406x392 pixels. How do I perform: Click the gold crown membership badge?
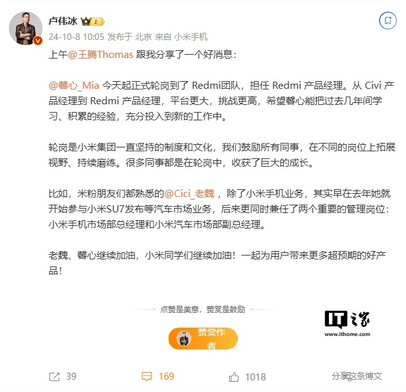[93, 21]
